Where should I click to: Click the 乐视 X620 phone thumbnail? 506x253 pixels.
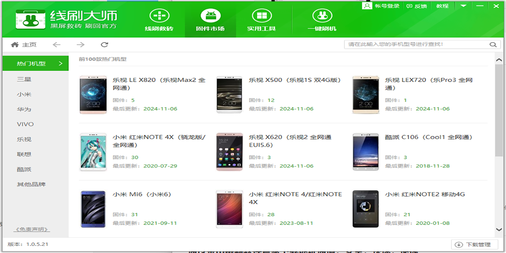[229, 152]
